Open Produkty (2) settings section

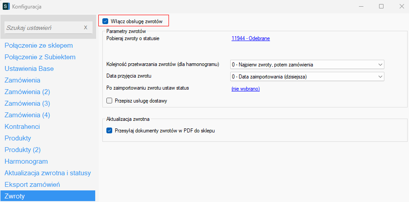tap(22, 150)
